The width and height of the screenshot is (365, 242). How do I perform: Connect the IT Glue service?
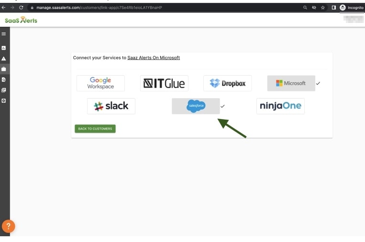(x=164, y=83)
